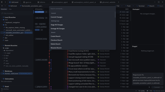The height and width of the screenshot is (92, 165).
Task: Add a new repository tab
Action: coord(119,2)
